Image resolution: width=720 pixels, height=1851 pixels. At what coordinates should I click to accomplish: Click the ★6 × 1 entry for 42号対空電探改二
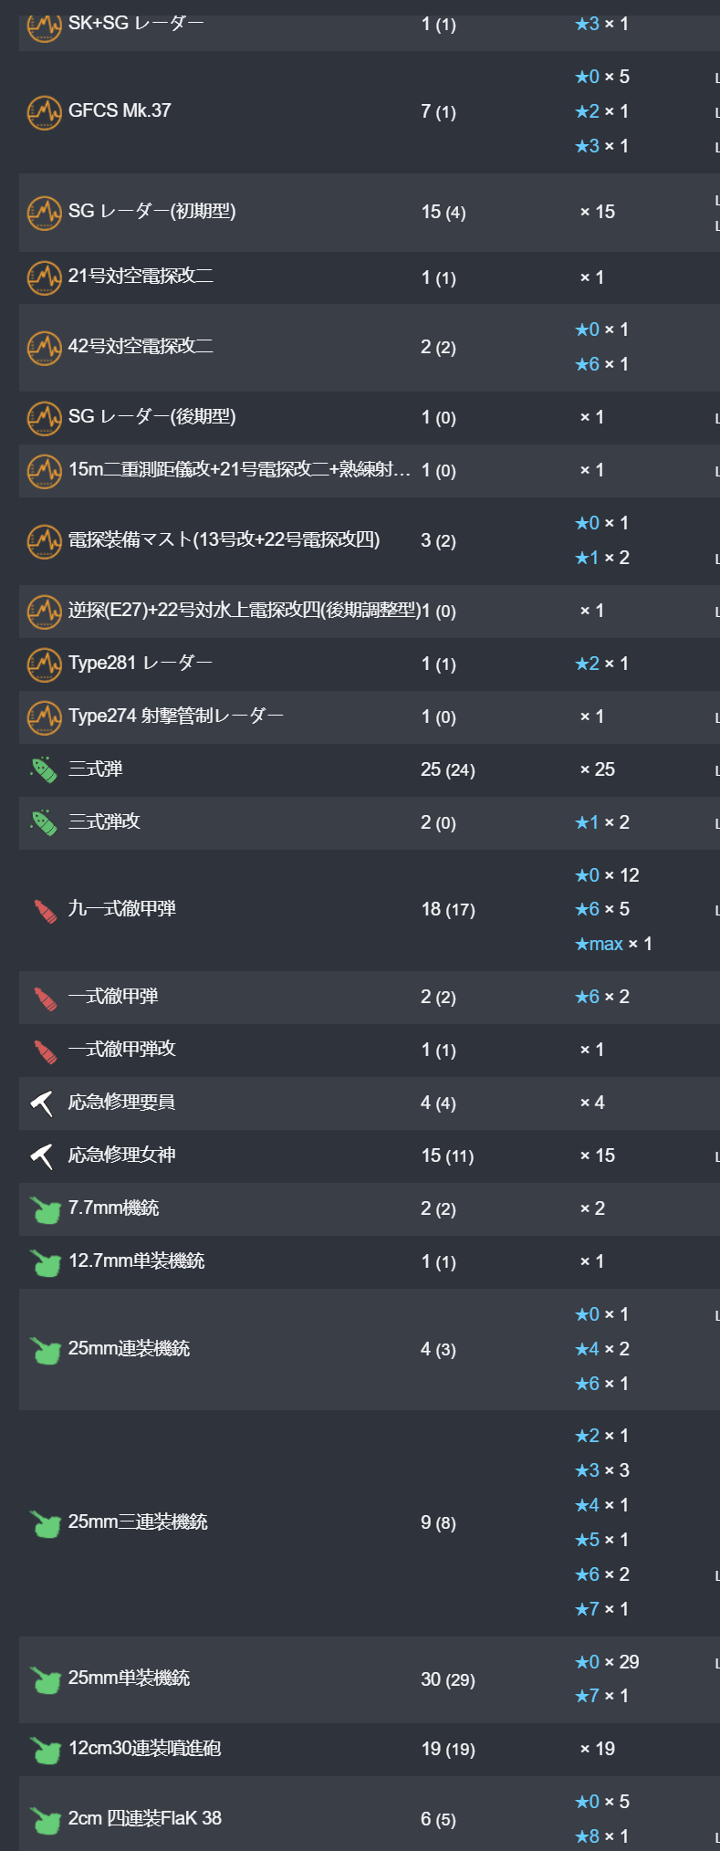pyautogui.click(x=601, y=364)
